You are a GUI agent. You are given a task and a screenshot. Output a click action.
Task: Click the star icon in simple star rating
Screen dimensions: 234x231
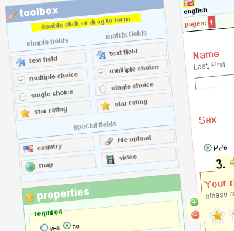[25, 113]
